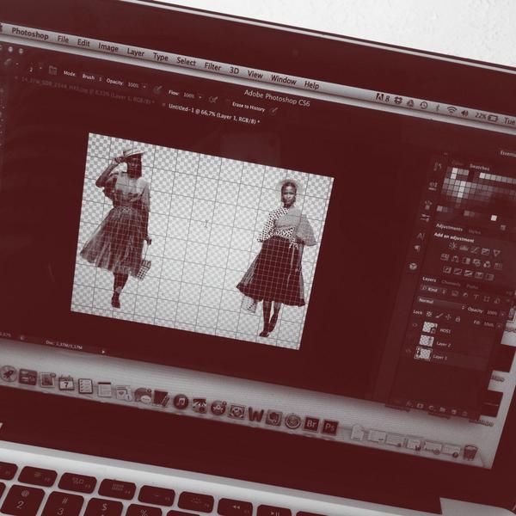Image resolution: width=516 pixels, height=516 pixels.
Task: Toggle pressure for opacity button
Action: (157, 89)
